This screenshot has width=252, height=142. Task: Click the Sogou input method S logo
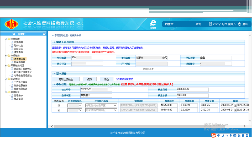pyautogui.click(x=214, y=135)
